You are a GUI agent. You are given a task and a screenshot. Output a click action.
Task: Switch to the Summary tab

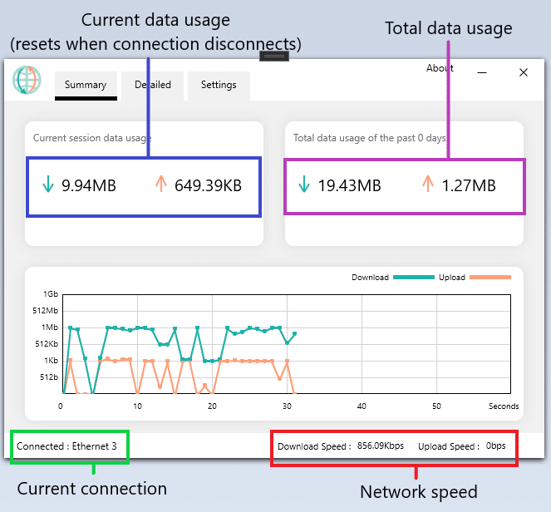(86, 85)
